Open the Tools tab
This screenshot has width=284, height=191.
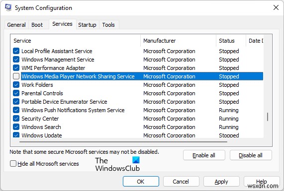(108, 25)
